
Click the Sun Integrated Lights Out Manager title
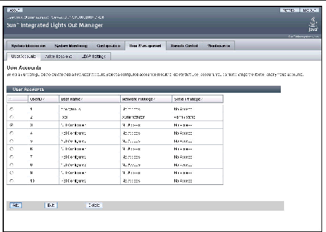point(55,25)
